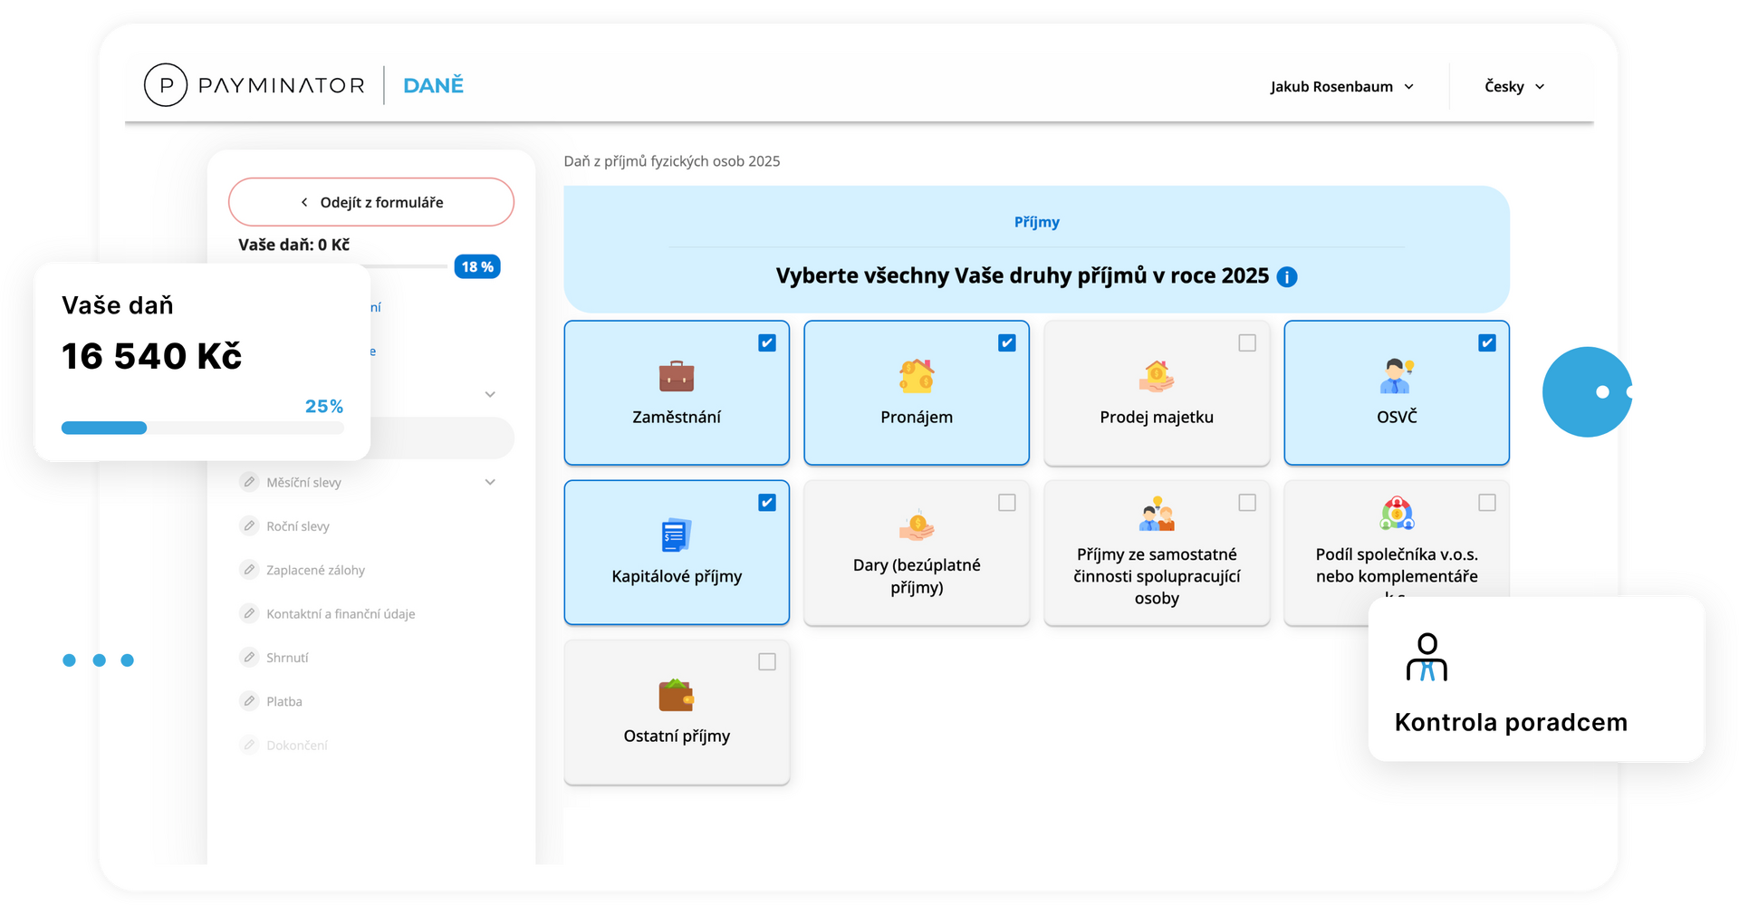Click the PAYMINATOR wordmark
1739x915 pixels.
pos(281,85)
